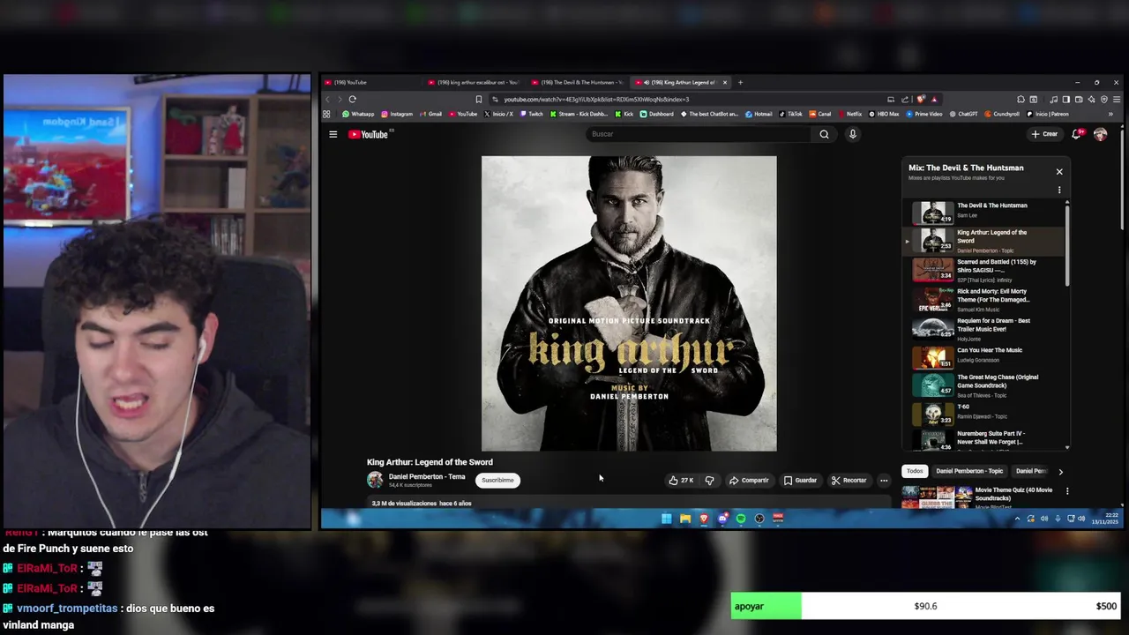
Task: Open the browser extensions puzzle icon
Action: coord(1021,100)
